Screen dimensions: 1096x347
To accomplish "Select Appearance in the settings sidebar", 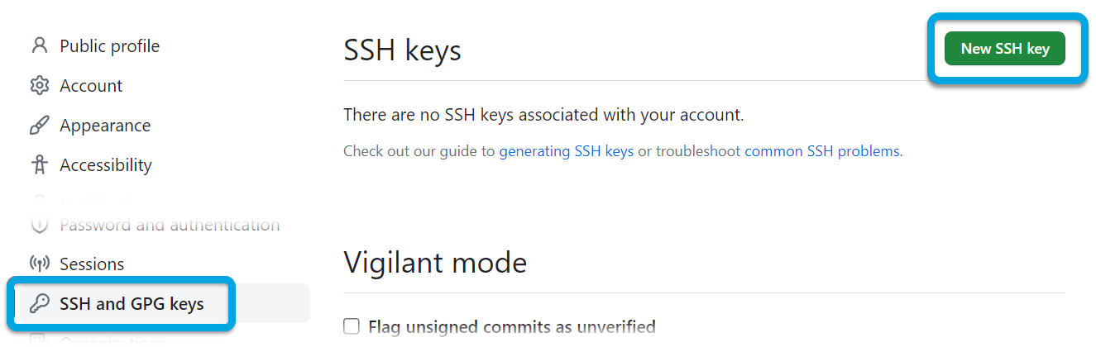I will (105, 125).
